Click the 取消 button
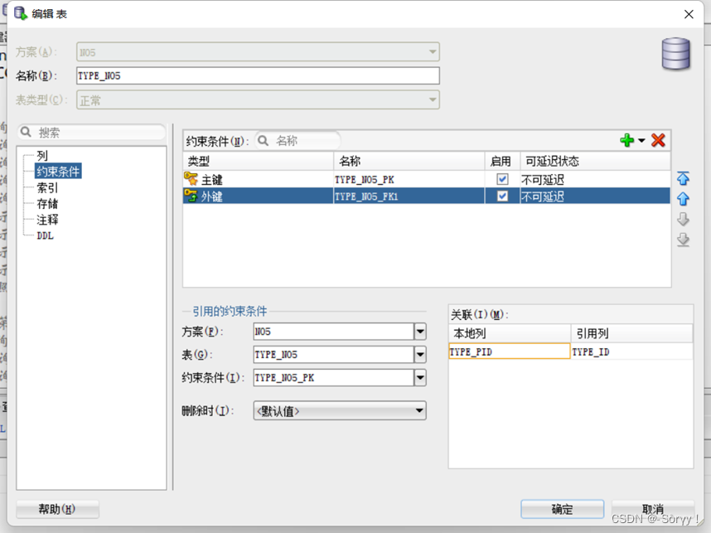 [x=653, y=509]
